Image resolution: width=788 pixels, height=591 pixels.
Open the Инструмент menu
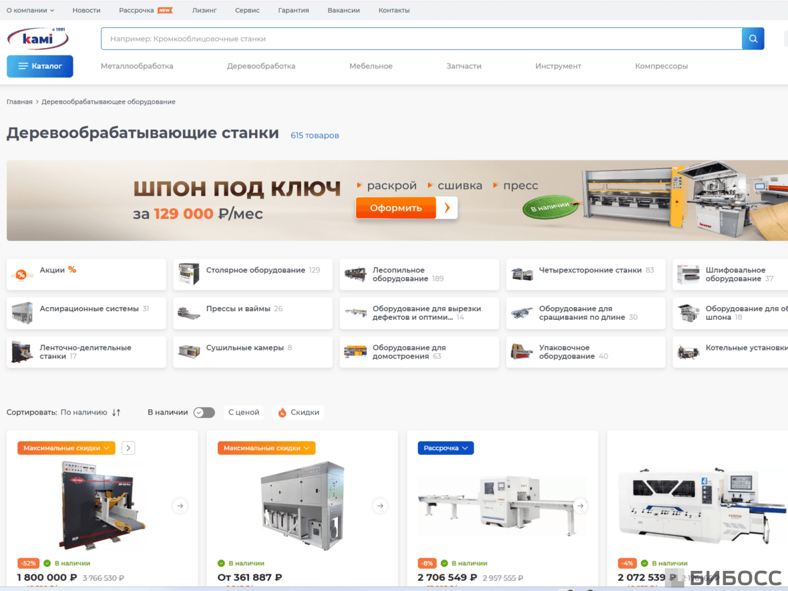[558, 66]
